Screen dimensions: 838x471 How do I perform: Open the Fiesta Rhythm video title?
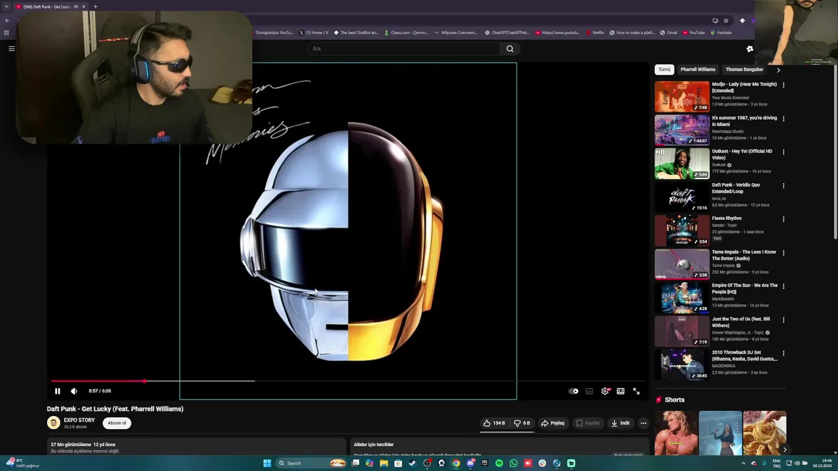click(727, 218)
